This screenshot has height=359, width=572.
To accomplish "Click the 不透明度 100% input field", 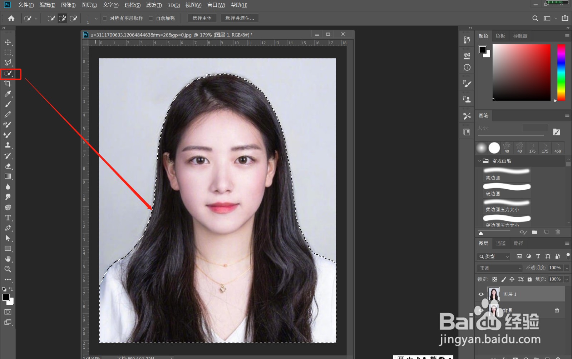I will [x=555, y=268].
